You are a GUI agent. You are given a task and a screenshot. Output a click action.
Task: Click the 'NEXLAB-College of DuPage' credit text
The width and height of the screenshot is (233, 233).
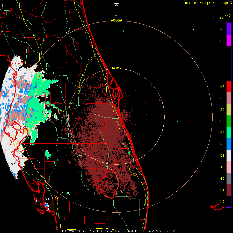tap(207, 3)
